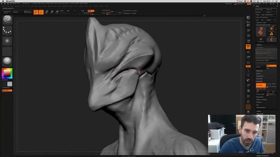280x157 pixels.
Task: Toggle the orange Persp perspective button
Action: click(x=248, y=47)
